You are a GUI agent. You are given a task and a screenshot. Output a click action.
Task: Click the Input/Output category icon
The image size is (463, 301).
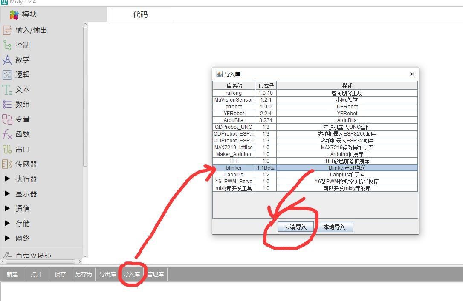pyautogui.click(x=7, y=30)
